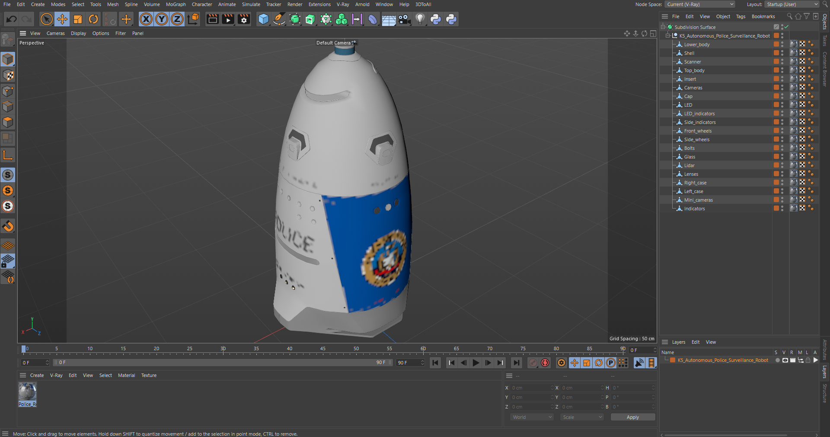830x437 pixels.
Task: Click the timeline marker at frame 45
Action: coord(323,349)
